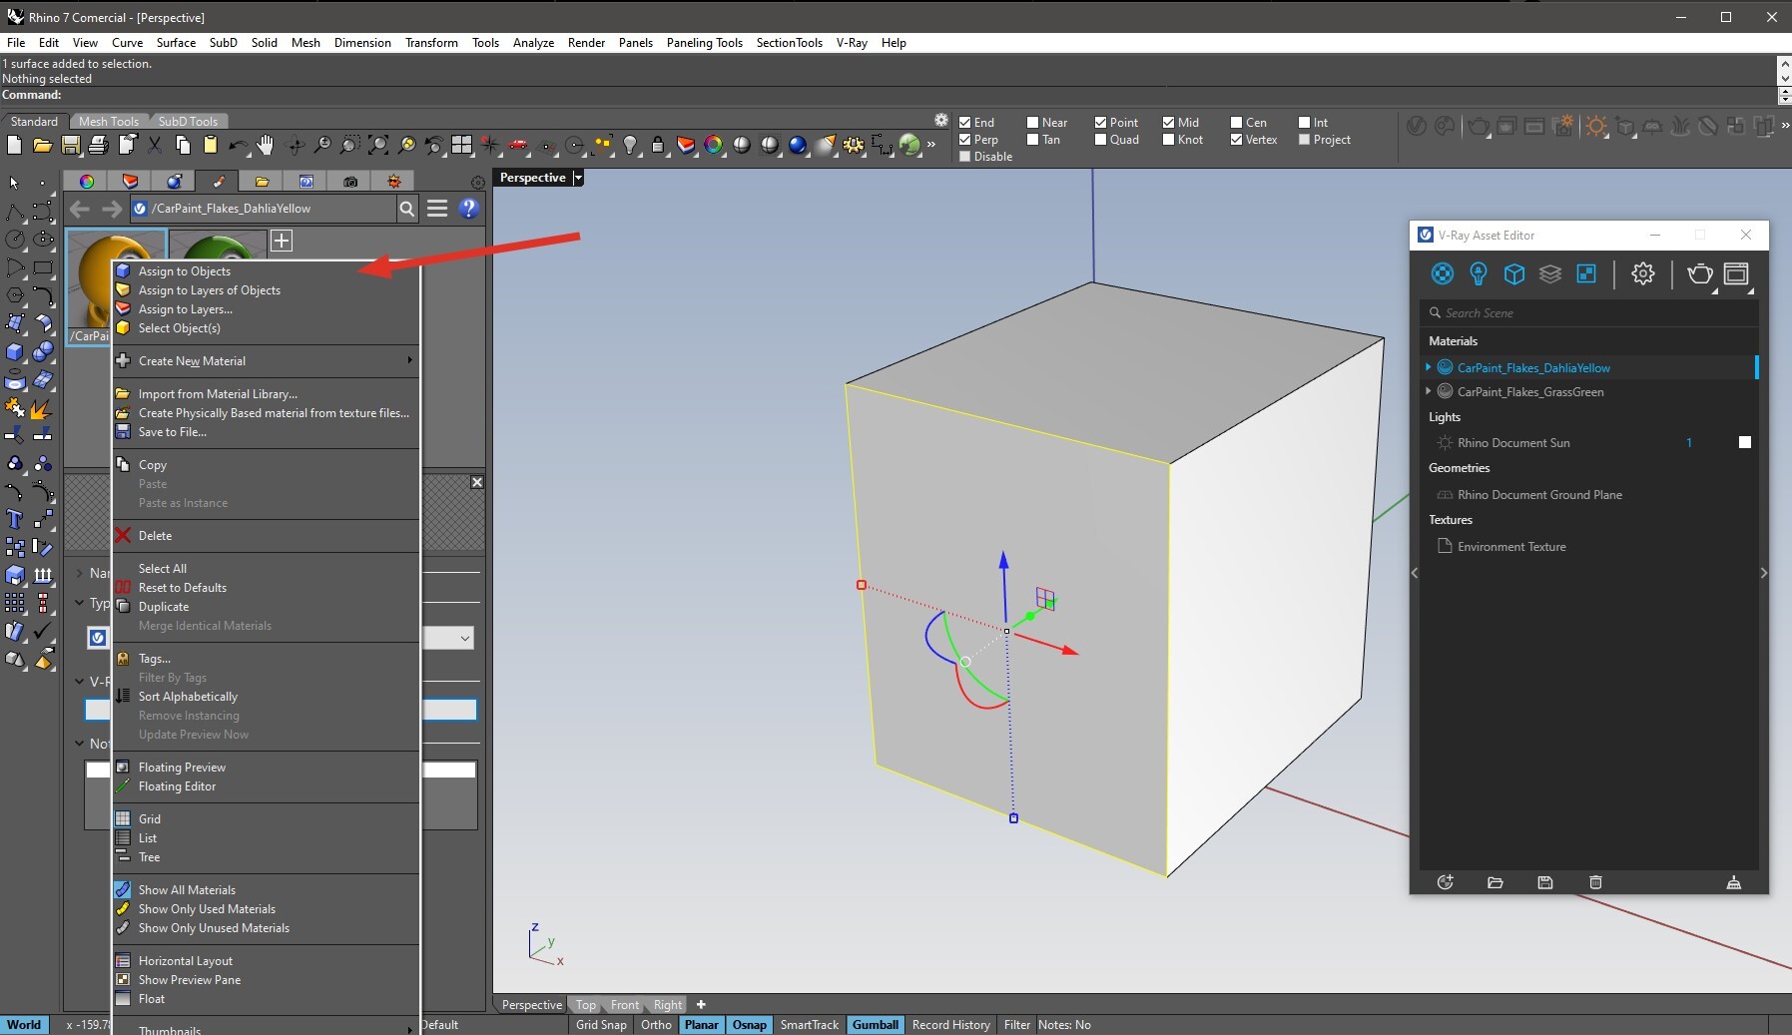Click the padlock Lock objects icon

point(658,145)
